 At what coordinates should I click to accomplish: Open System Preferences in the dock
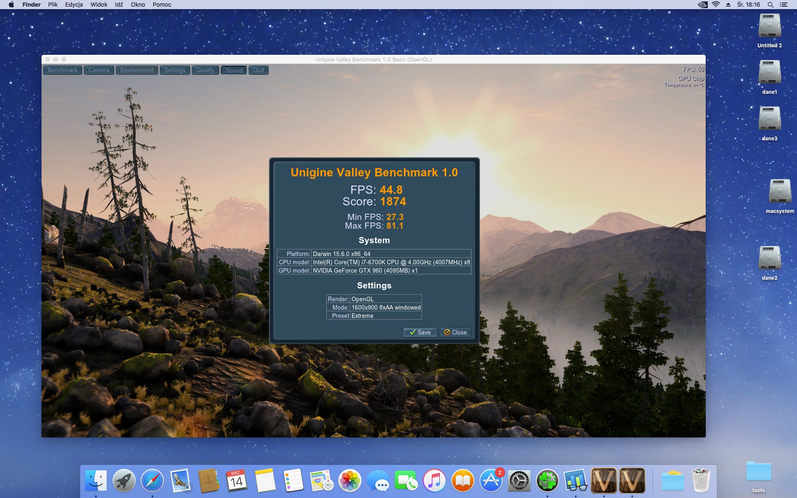coord(519,481)
